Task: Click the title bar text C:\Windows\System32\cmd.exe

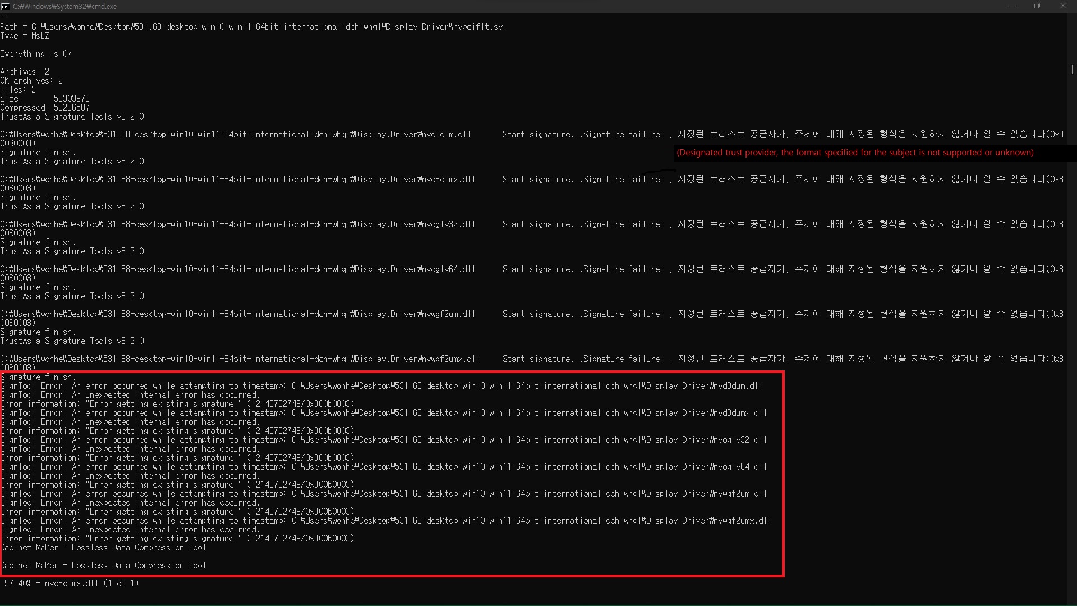Action: pos(65,6)
